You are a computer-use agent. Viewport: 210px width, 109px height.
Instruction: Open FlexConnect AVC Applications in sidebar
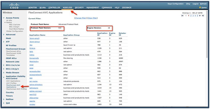pyautogui.click(x=13, y=86)
